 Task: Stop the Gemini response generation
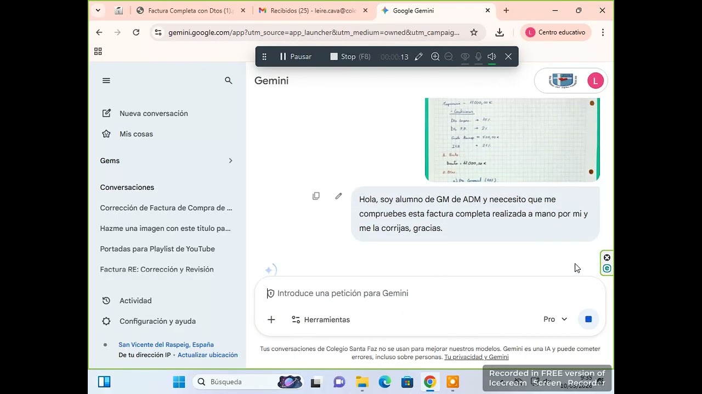pyautogui.click(x=588, y=319)
